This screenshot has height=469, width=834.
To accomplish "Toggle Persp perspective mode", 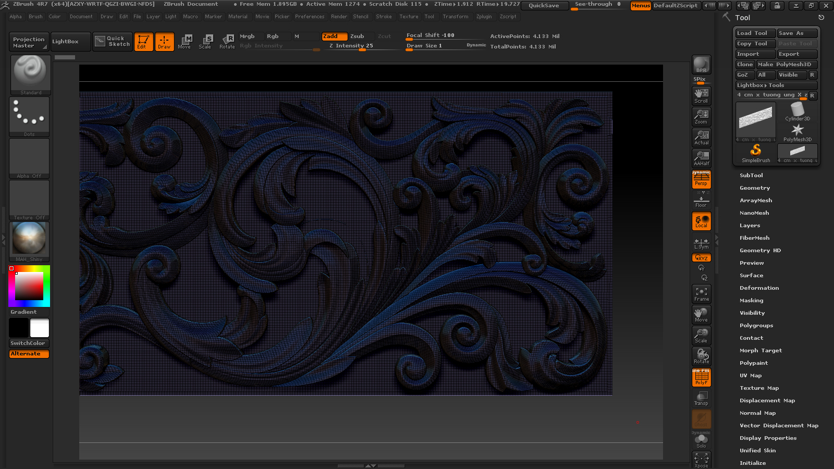I will (701, 180).
